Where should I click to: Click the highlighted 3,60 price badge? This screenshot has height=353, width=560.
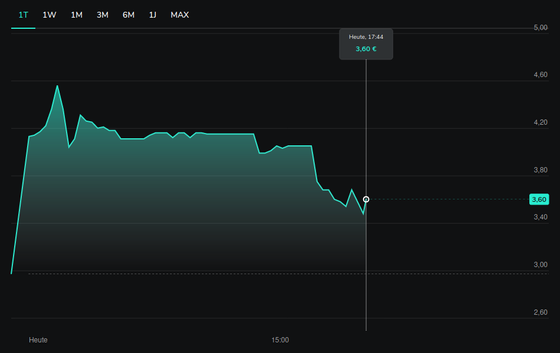tap(539, 199)
